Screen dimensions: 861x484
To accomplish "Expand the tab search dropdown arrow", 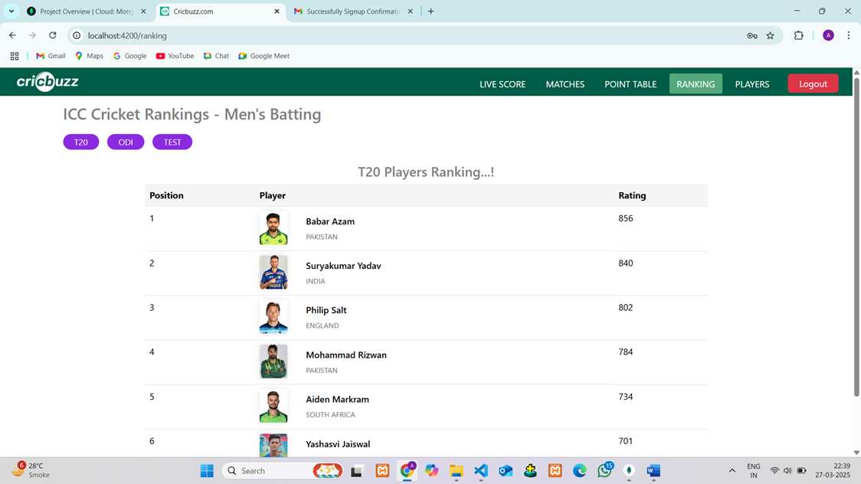I will (x=11, y=11).
